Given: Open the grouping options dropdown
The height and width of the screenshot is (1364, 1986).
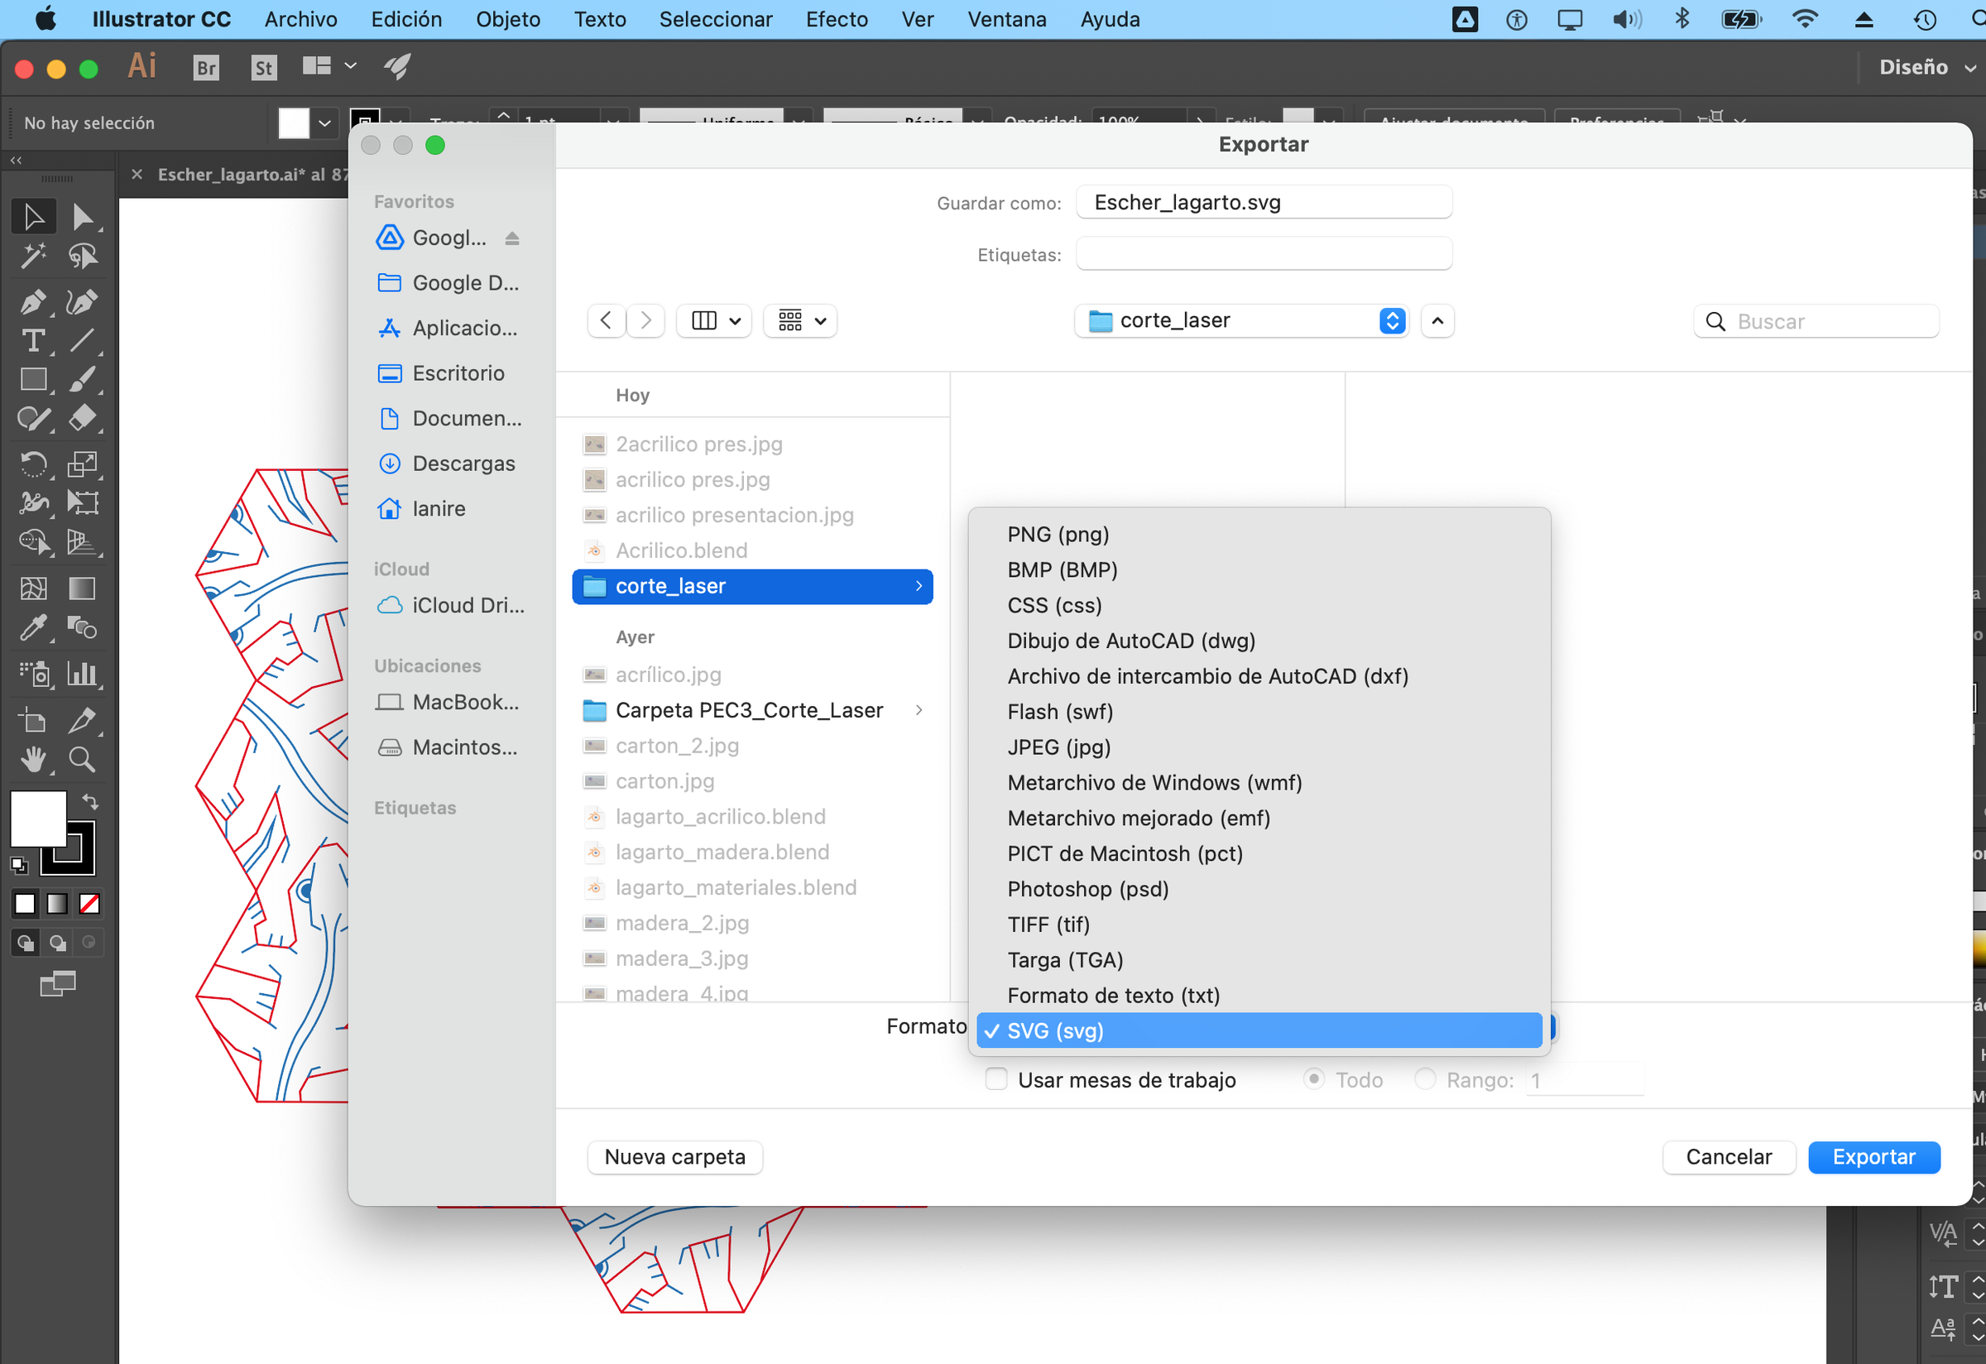Looking at the screenshot, I should pos(801,320).
